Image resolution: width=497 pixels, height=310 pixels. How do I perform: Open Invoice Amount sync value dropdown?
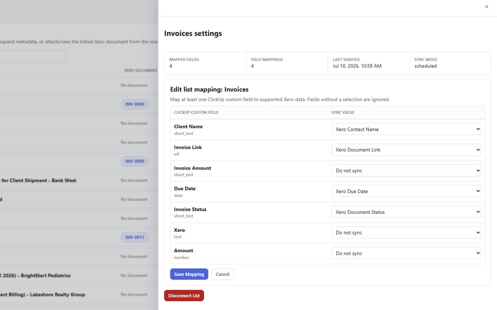click(406, 170)
